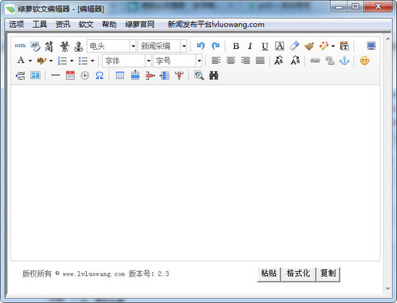
Task: Click the undo arrow icon
Action: (x=201, y=46)
